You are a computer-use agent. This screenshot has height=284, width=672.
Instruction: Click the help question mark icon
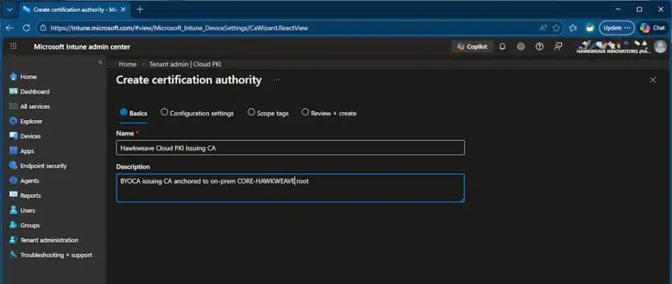pyautogui.click(x=539, y=47)
